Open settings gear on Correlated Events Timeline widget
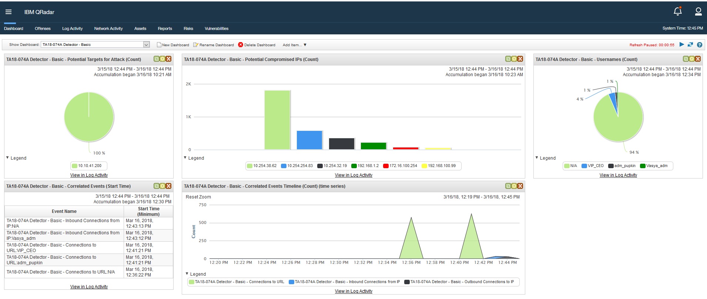707x299 pixels. click(514, 186)
